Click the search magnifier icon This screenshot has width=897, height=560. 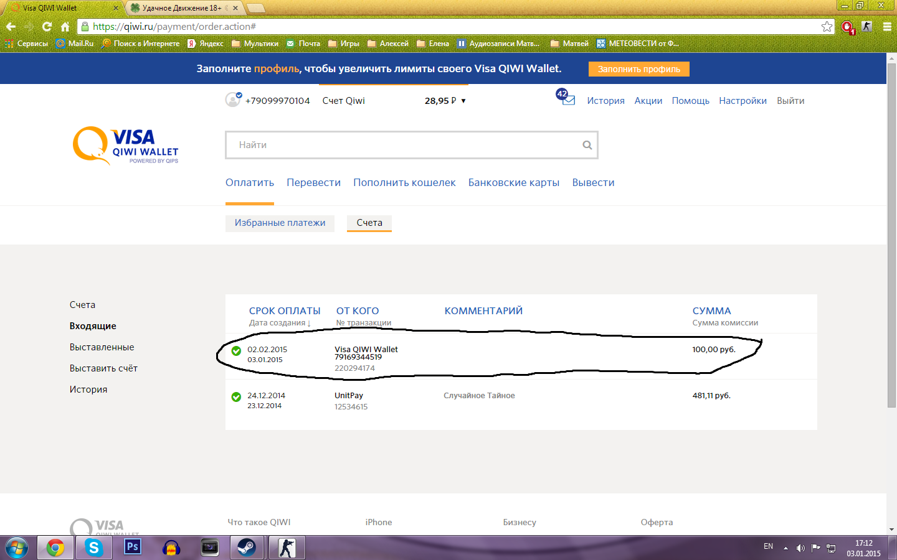[587, 145]
